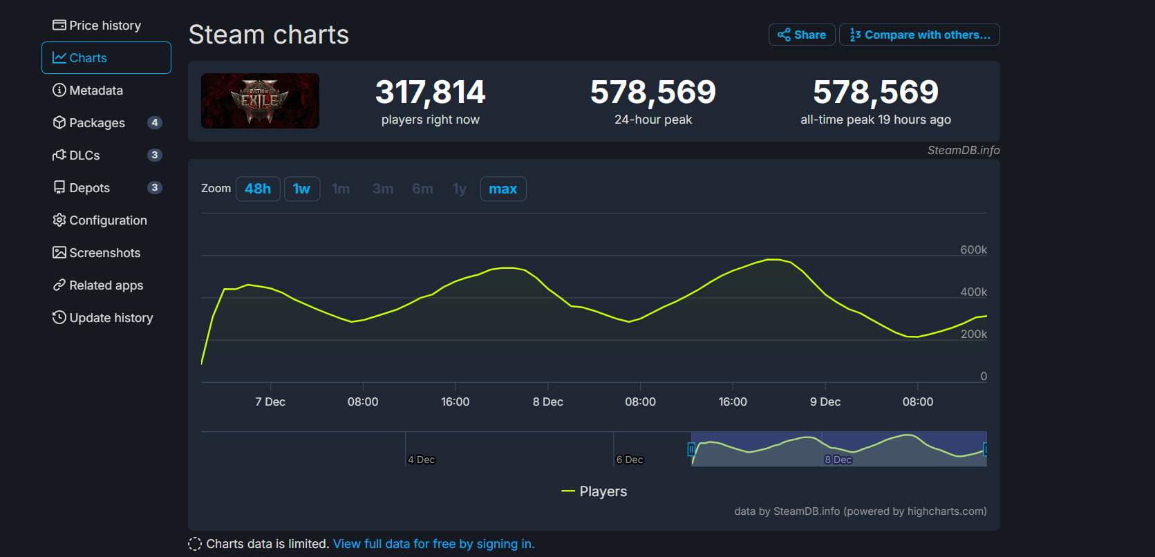Screen dimensions: 1155x557
Task: Click the Path of Exile game thumbnail
Action: [x=260, y=101]
